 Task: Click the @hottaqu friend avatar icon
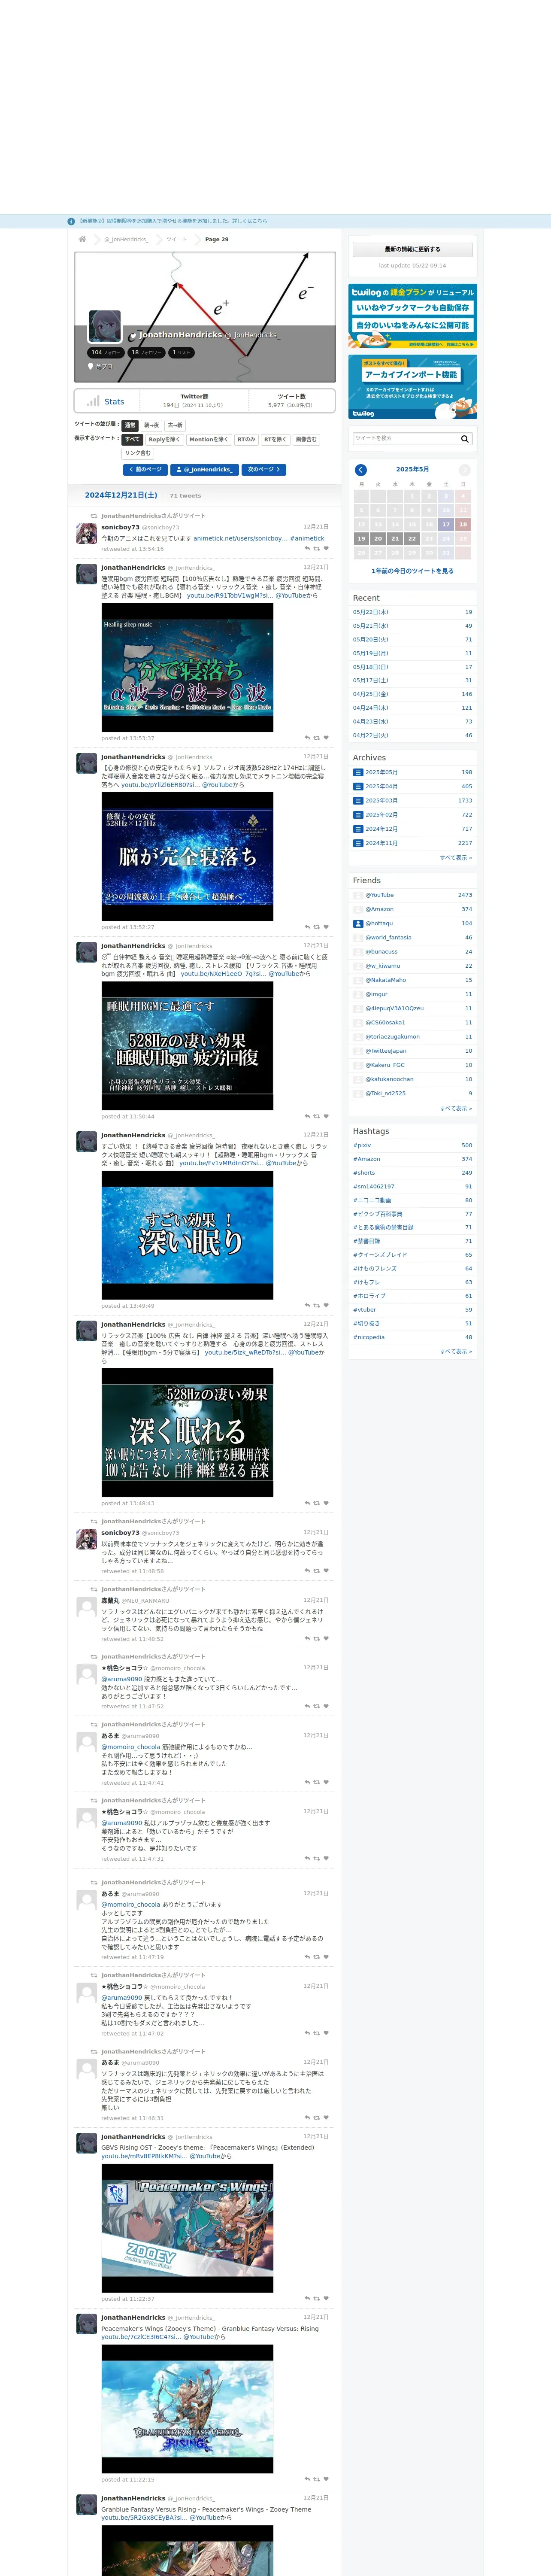358,923
